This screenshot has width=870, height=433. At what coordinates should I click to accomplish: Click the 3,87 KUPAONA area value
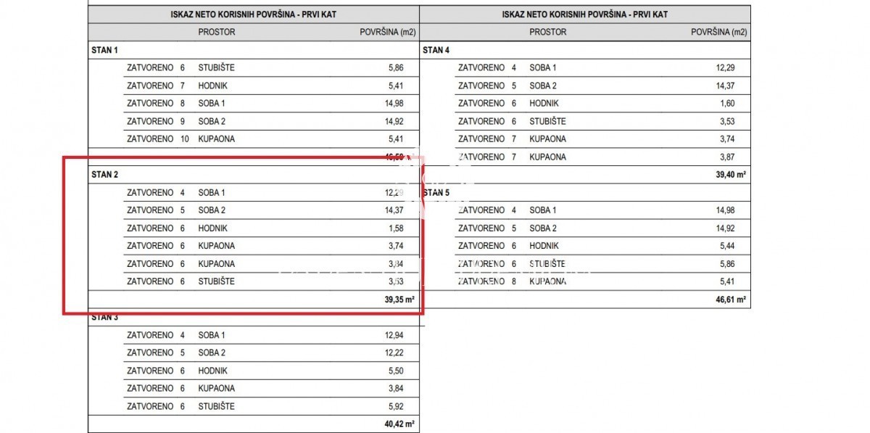[726, 157]
